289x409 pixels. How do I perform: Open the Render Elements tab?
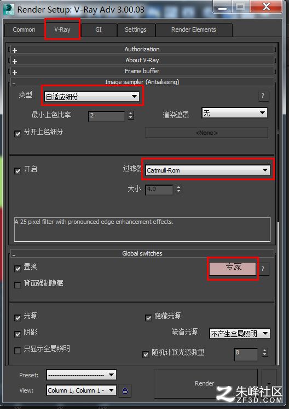194,29
